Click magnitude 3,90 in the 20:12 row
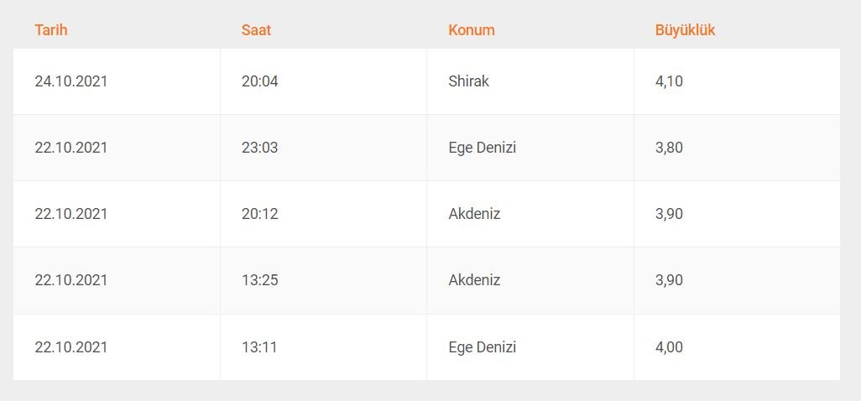 669,214
